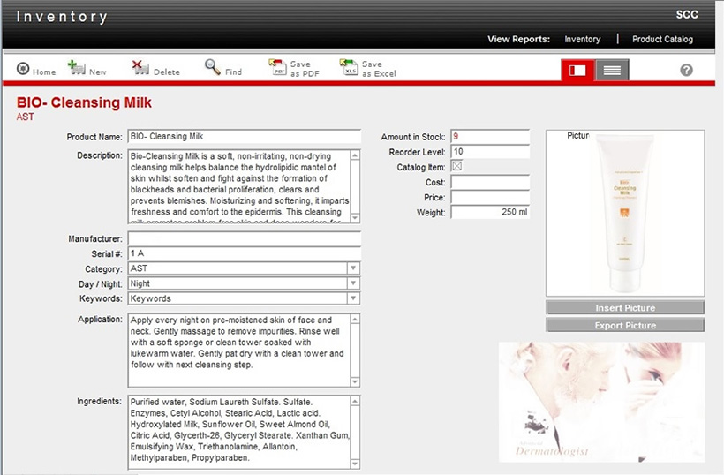Open the Product Catalog report
The image size is (724, 475).
pyautogui.click(x=662, y=40)
